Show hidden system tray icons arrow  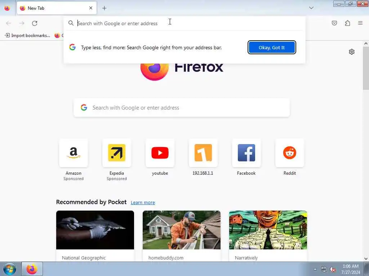click(x=315, y=269)
